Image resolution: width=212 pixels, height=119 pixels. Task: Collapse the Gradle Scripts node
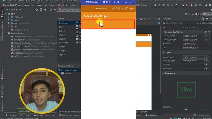6,33
